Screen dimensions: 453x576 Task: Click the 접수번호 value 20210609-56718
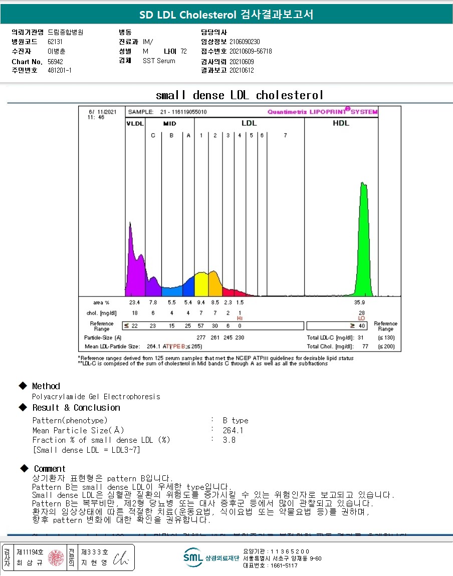tap(251, 52)
